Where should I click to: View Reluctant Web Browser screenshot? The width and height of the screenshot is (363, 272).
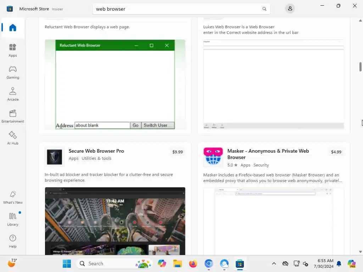pos(115,84)
